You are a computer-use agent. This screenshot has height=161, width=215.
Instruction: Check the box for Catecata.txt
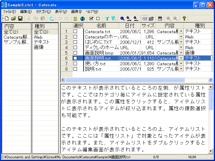75,31
